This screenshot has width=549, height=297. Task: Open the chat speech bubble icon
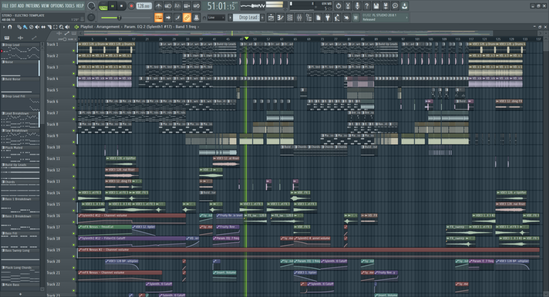(x=395, y=6)
